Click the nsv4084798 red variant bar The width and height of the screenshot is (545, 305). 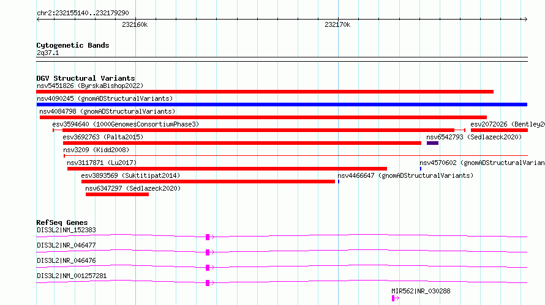tap(263, 117)
